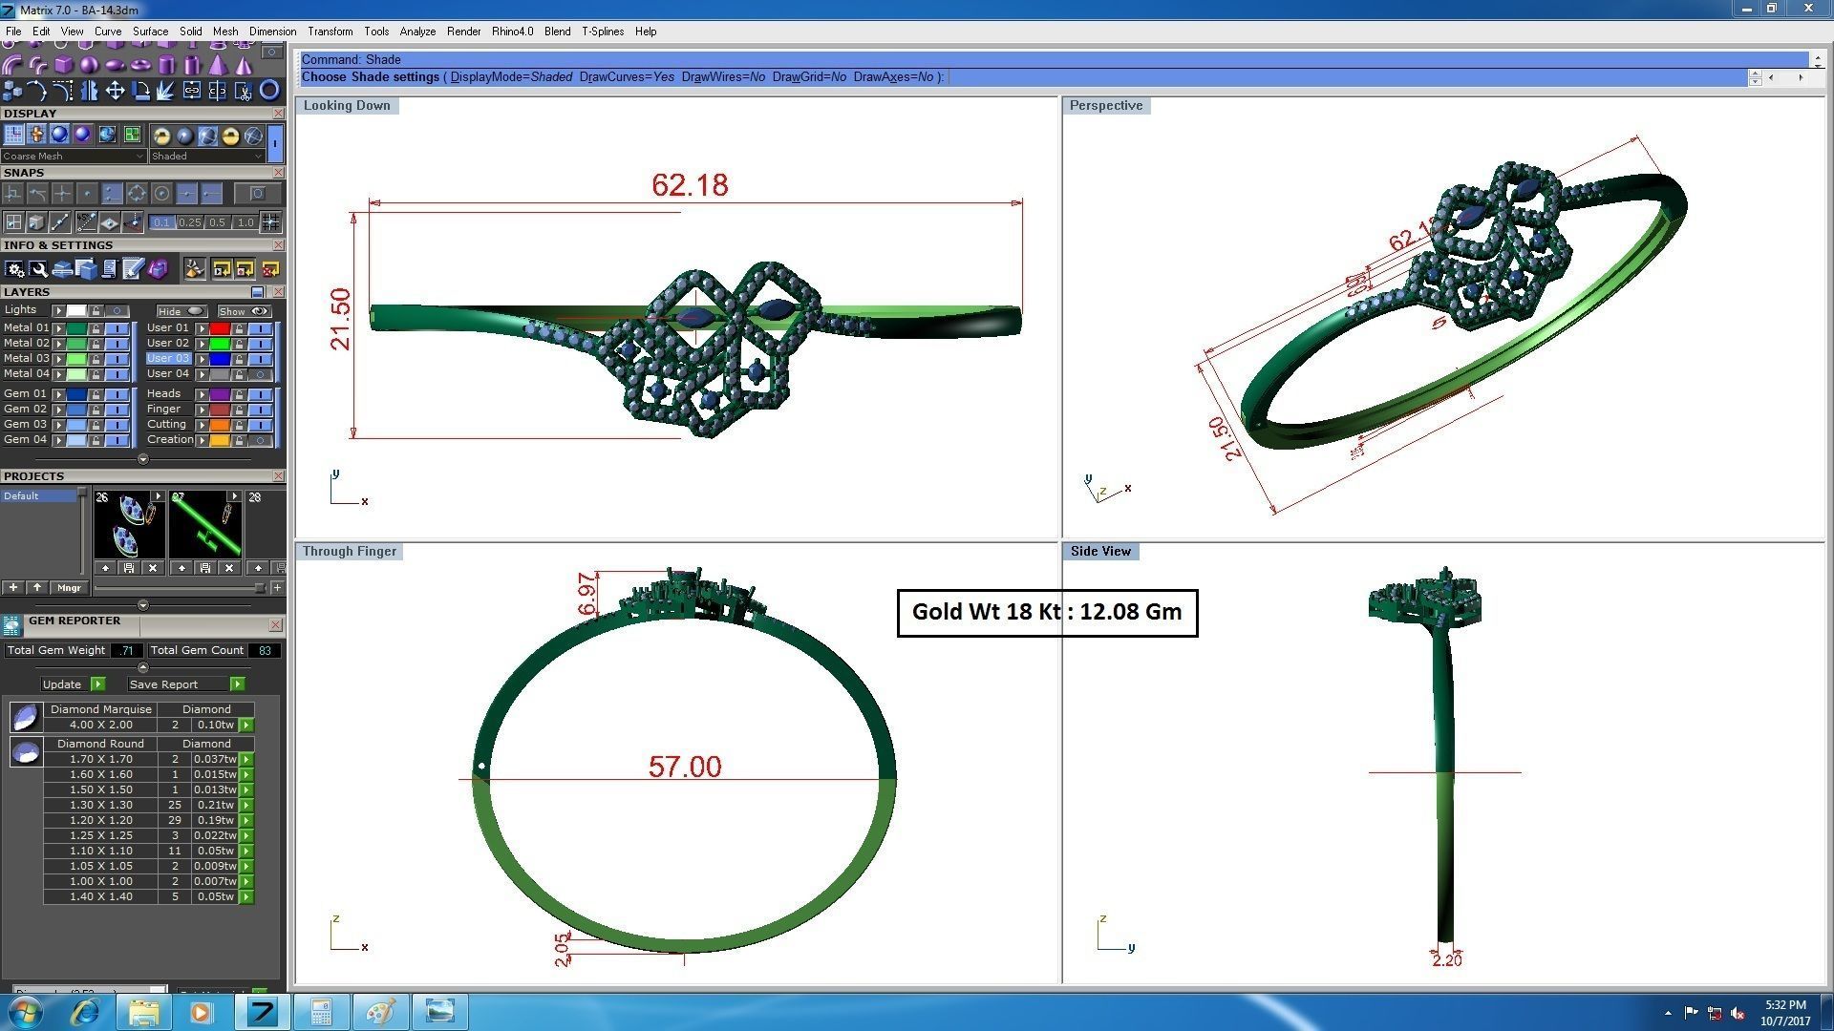Click the save icon under project thumbnail 26
1834x1031 pixels.
pyautogui.click(x=129, y=568)
